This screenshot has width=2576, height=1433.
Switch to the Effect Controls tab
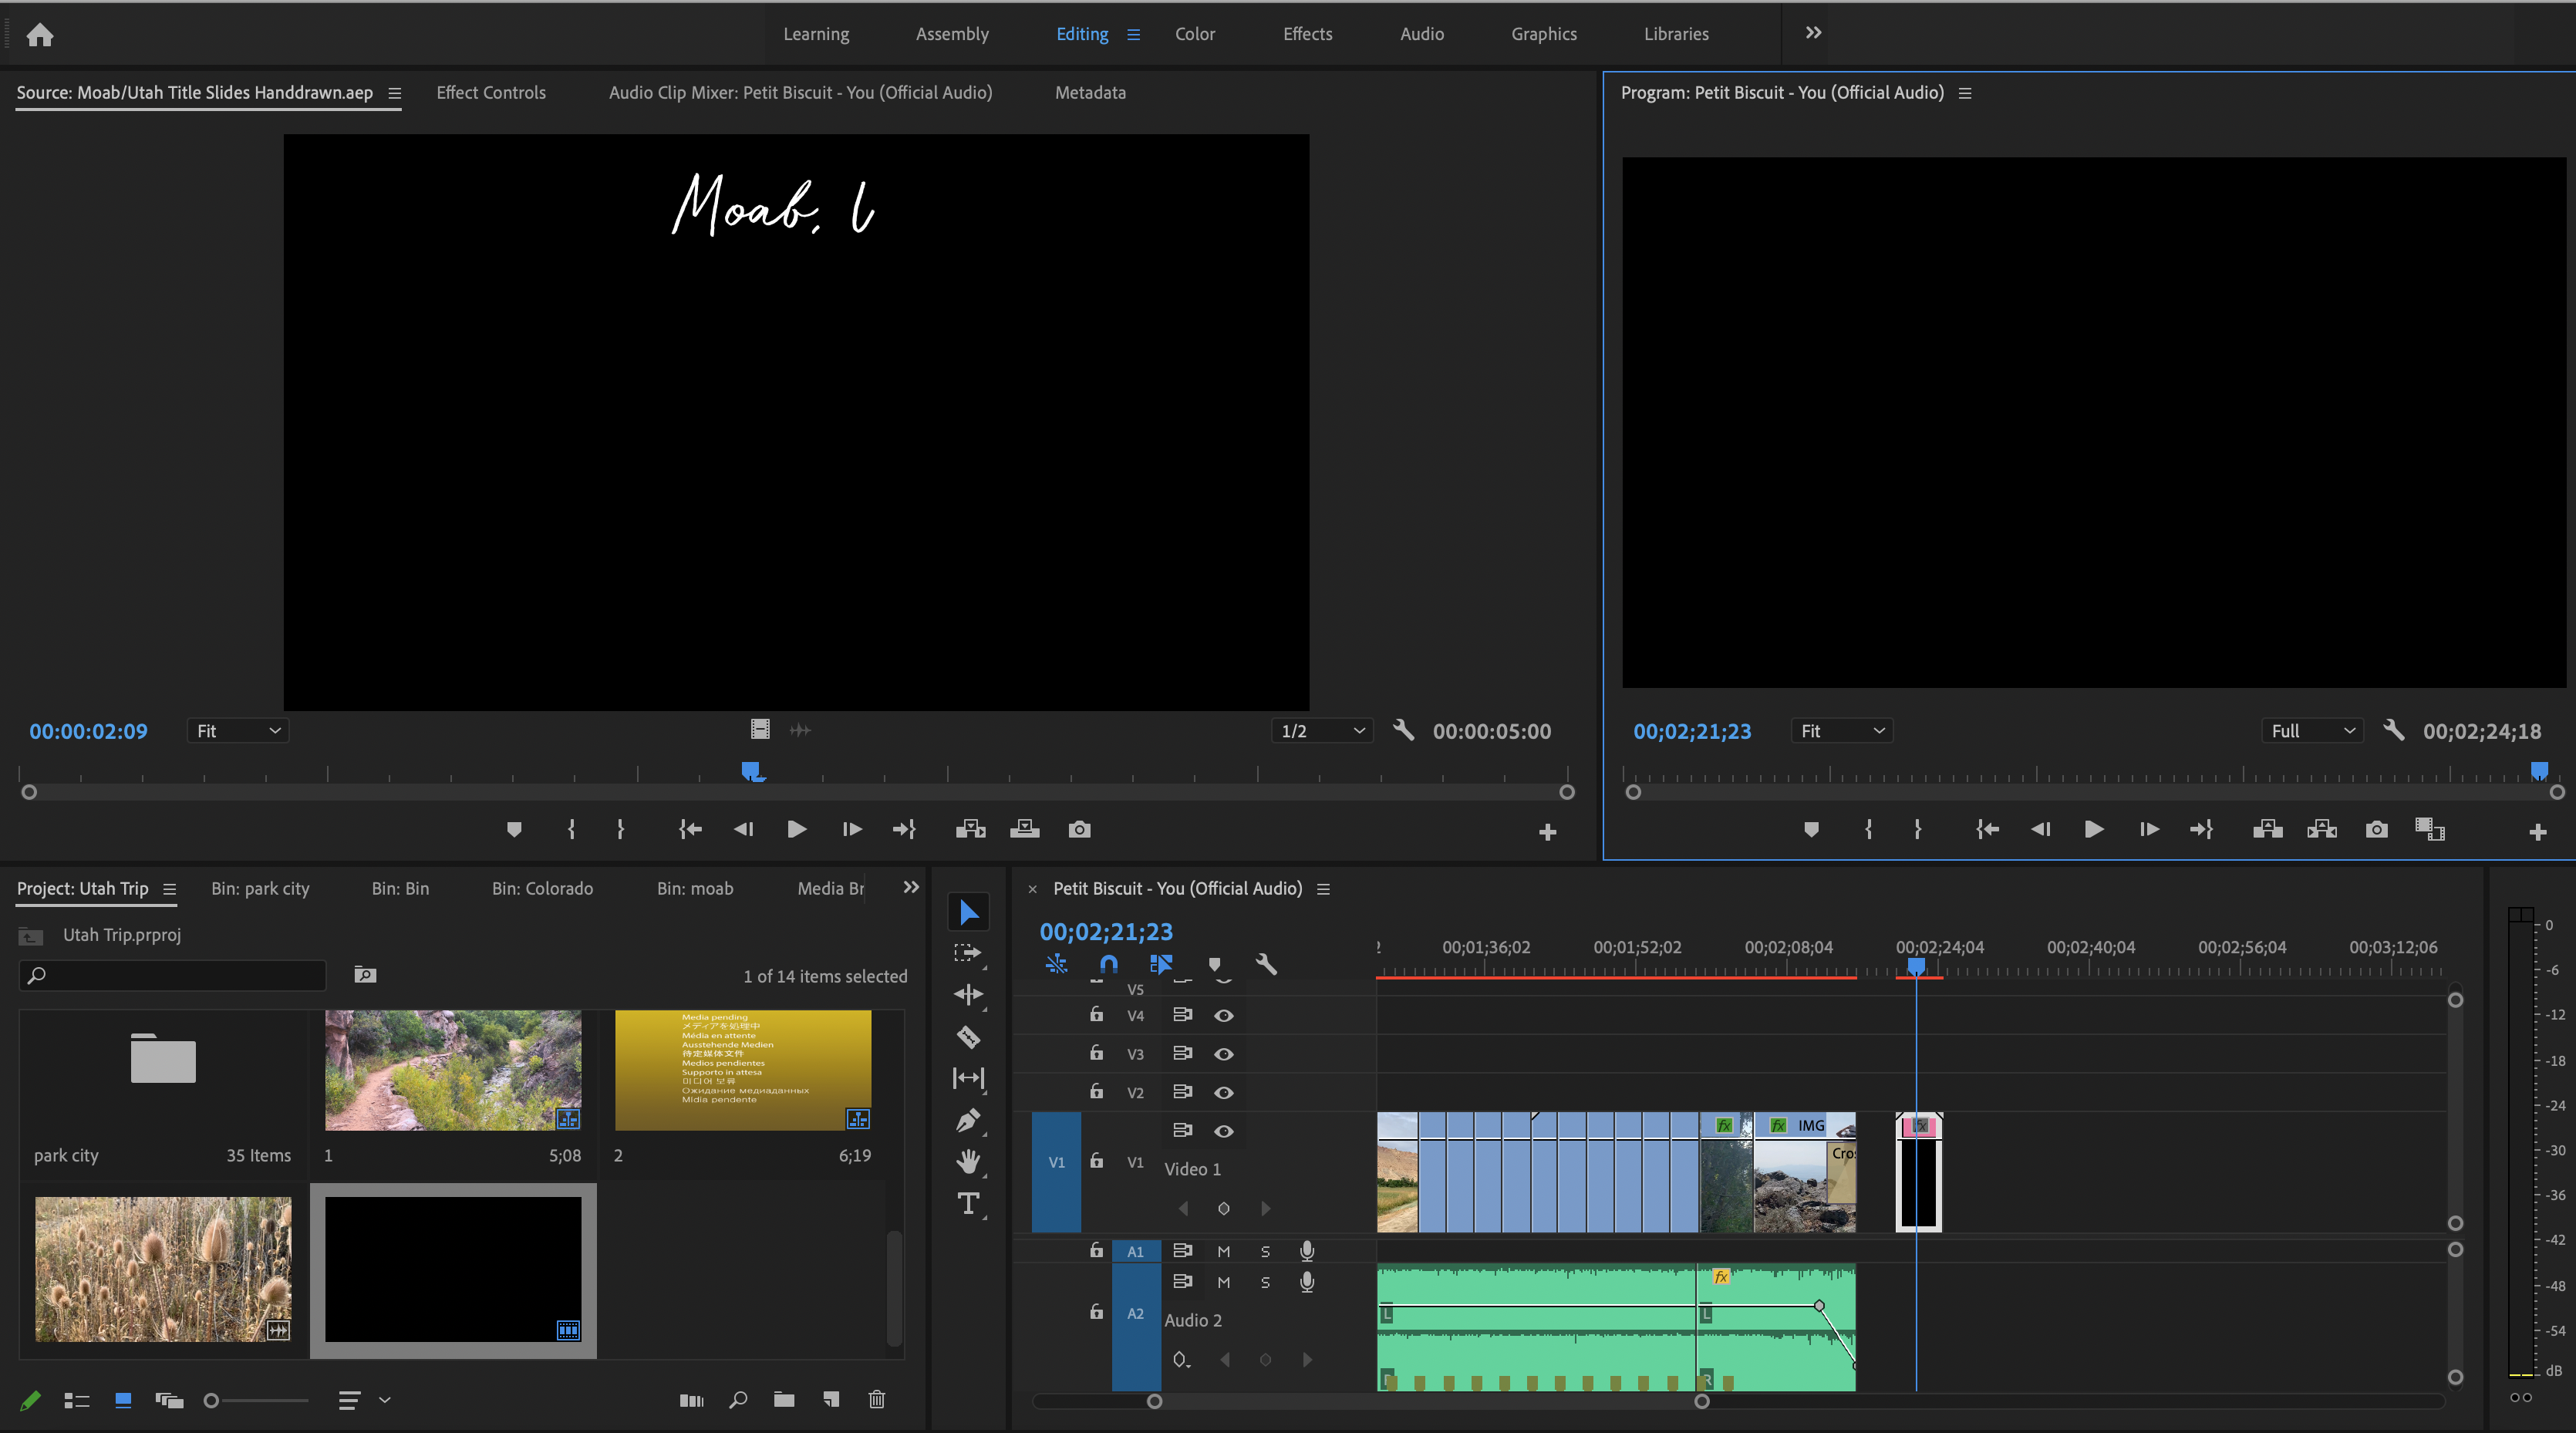click(x=491, y=92)
